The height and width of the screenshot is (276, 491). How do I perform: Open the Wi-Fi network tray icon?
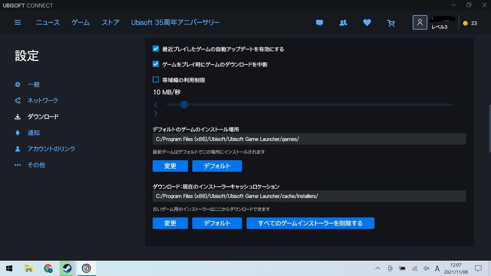[x=415, y=268]
